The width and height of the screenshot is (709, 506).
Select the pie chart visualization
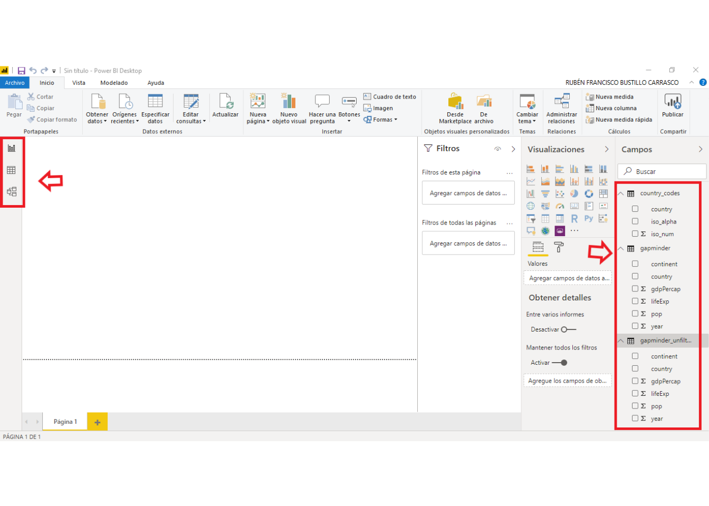pyautogui.click(x=574, y=193)
